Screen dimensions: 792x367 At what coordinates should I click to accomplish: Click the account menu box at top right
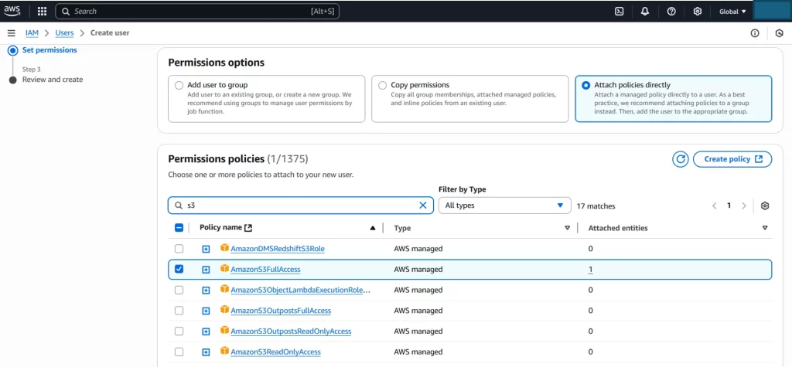click(x=773, y=10)
